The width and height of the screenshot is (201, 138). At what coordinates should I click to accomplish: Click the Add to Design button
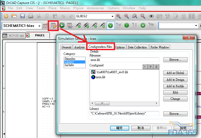pos(175,80)
